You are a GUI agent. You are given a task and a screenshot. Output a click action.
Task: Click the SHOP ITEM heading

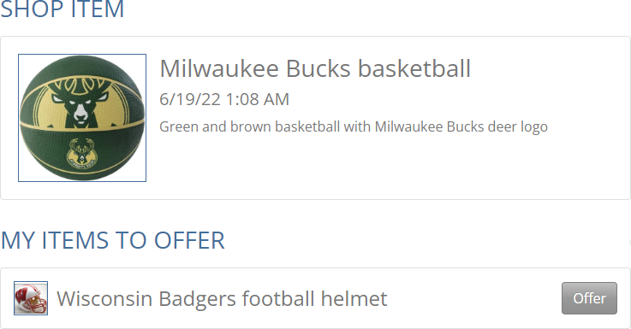[62, 9]
